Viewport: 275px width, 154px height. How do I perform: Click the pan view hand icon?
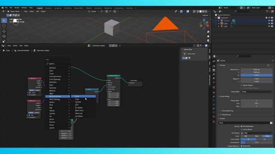(x=208, y=36)
